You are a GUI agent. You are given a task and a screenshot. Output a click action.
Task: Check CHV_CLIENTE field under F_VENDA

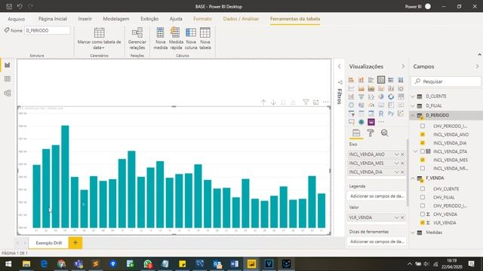click(x=423, y=189)
